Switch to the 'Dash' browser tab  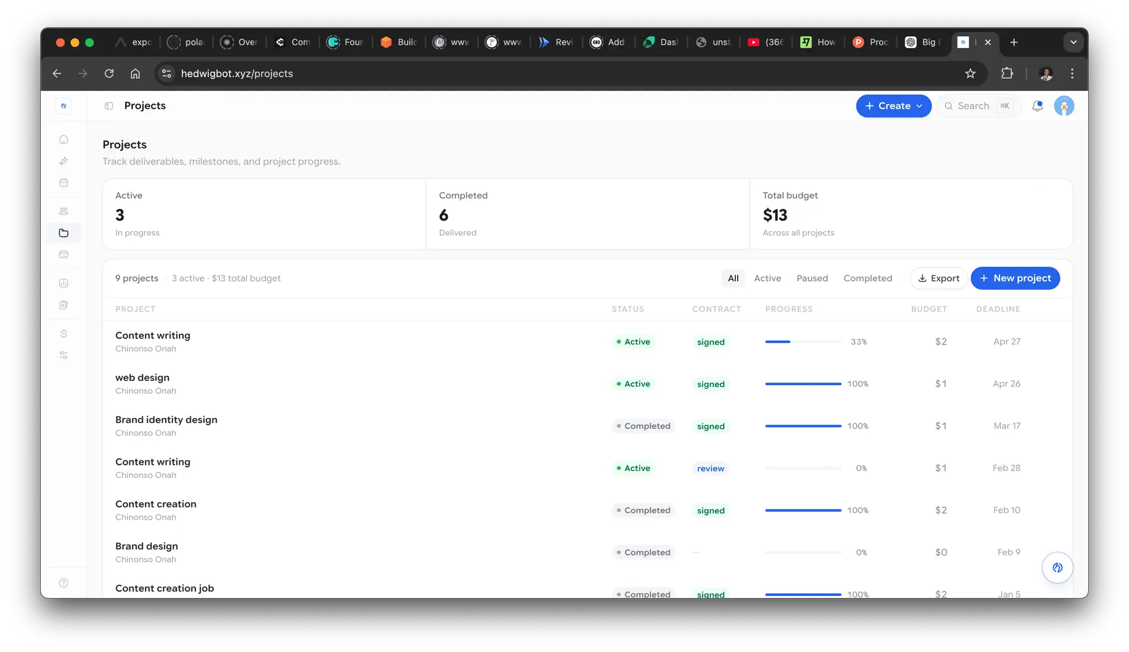660,42
